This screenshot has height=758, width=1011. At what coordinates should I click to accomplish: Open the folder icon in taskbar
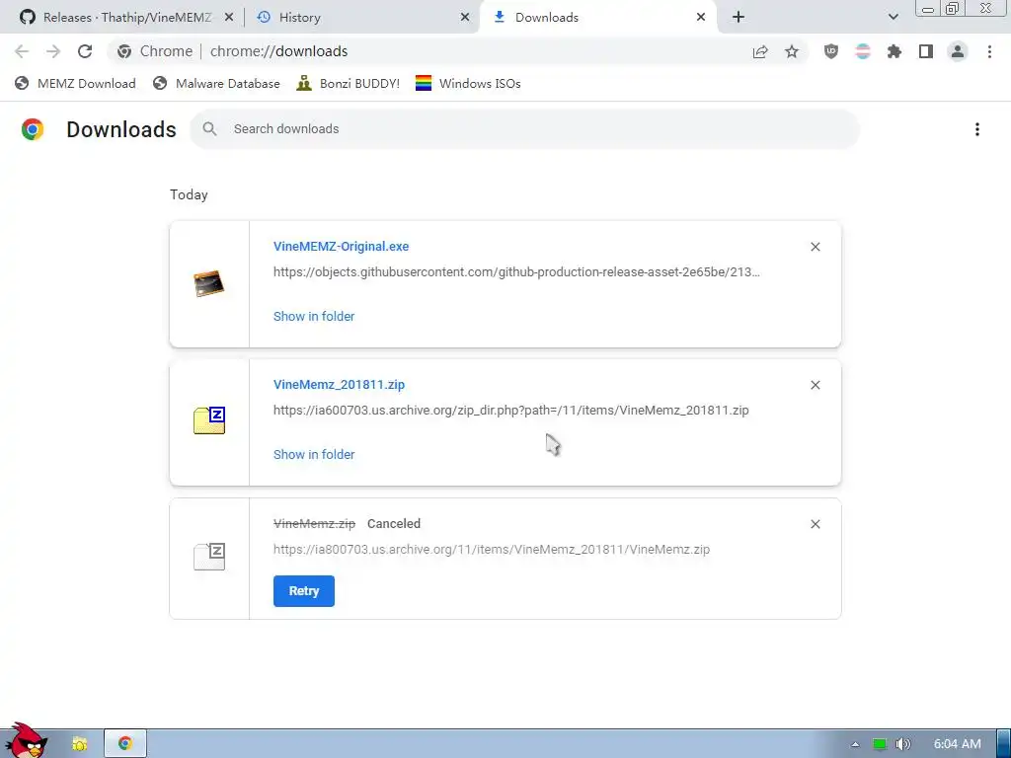79,744
